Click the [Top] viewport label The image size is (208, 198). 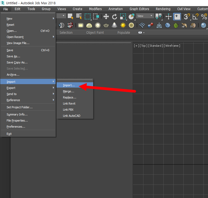[143, 46]
